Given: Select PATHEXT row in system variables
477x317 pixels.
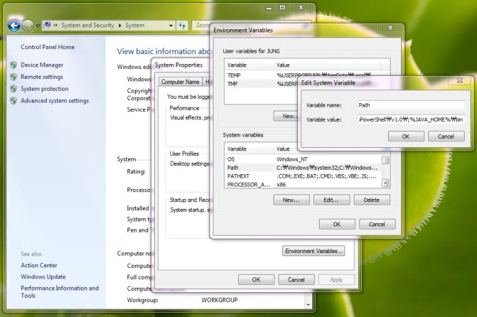Looking at the screenshot, I should (x=303, y=176).
